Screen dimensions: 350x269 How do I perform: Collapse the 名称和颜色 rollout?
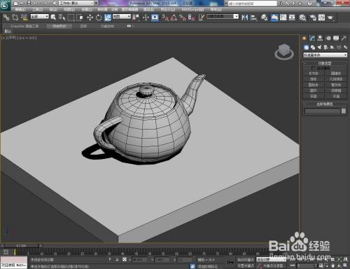click(325, 104)
